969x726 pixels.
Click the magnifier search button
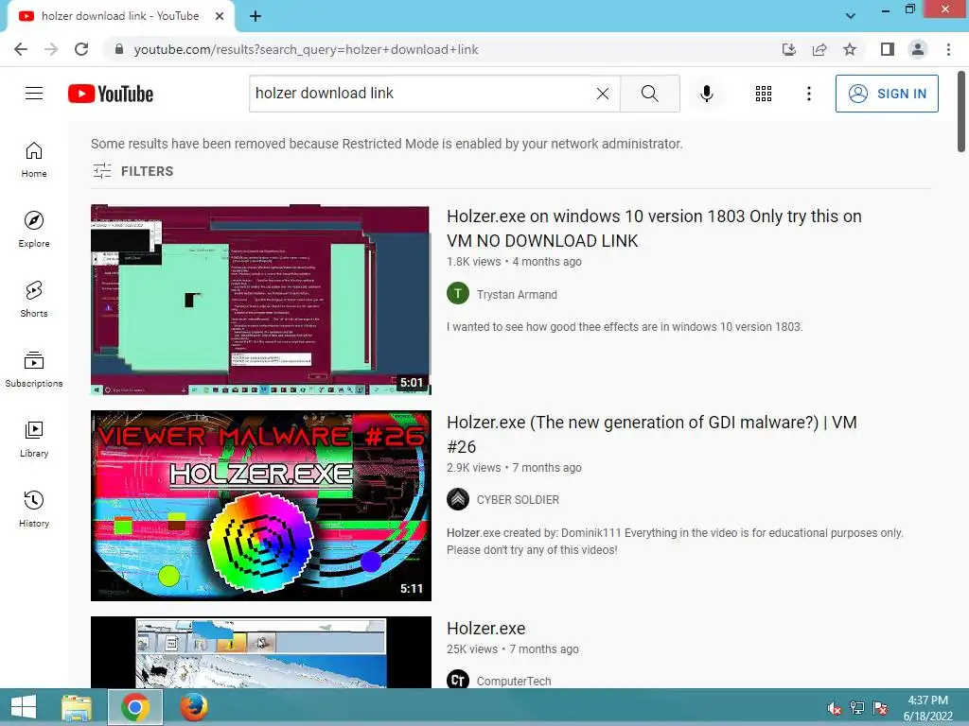click(649, 94)
